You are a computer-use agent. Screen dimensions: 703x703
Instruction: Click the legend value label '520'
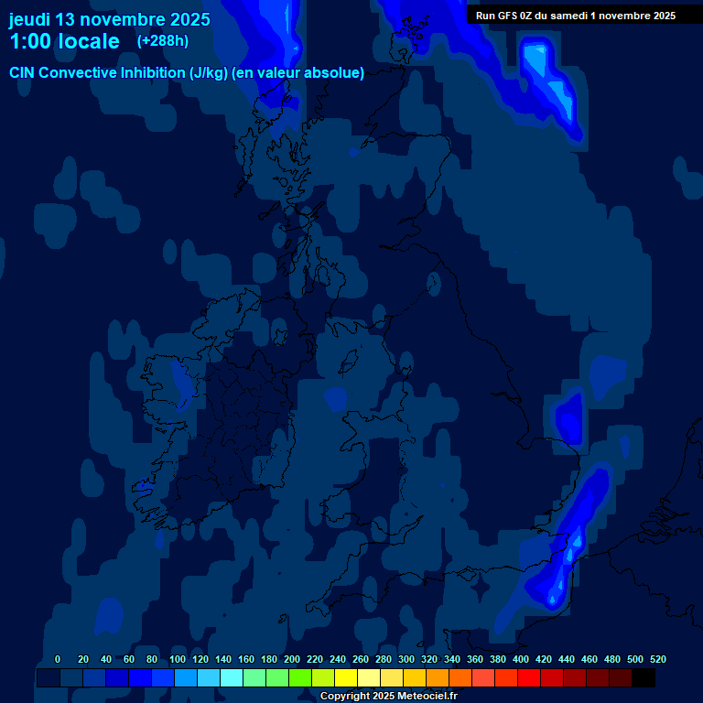click(658, 659)
